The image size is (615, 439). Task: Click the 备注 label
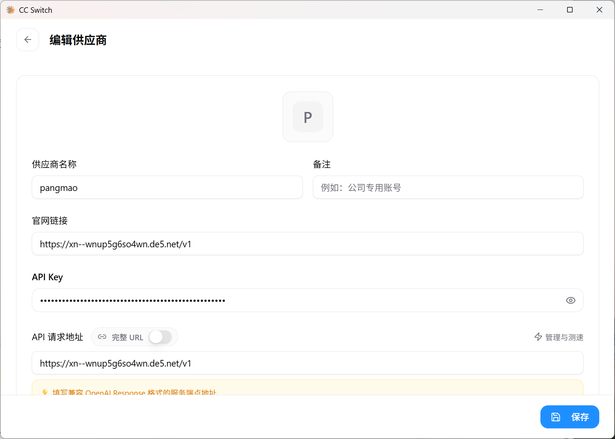tap(322, 164)
